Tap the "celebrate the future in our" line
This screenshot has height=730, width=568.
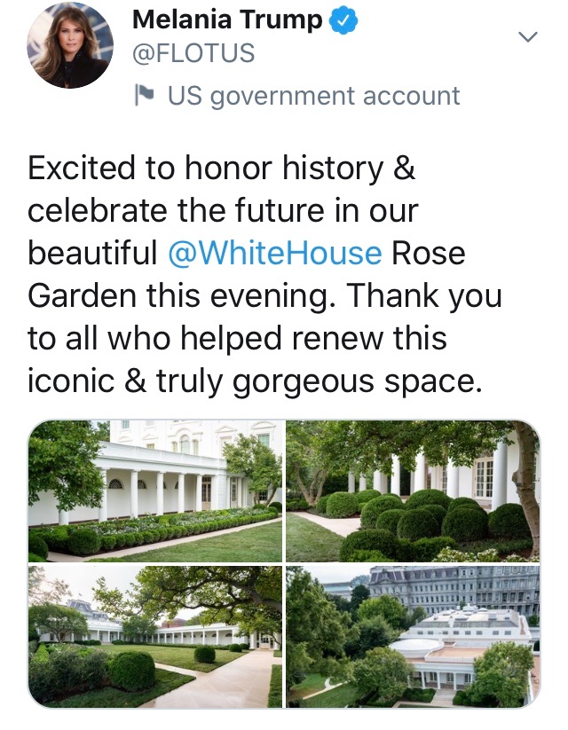coord(222,211)
